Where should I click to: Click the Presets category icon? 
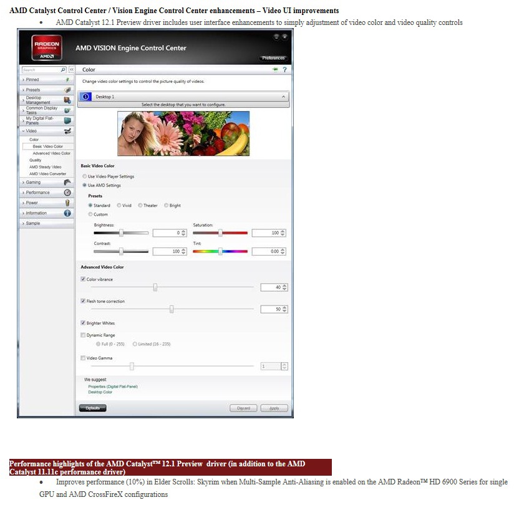tap(67, 90)
